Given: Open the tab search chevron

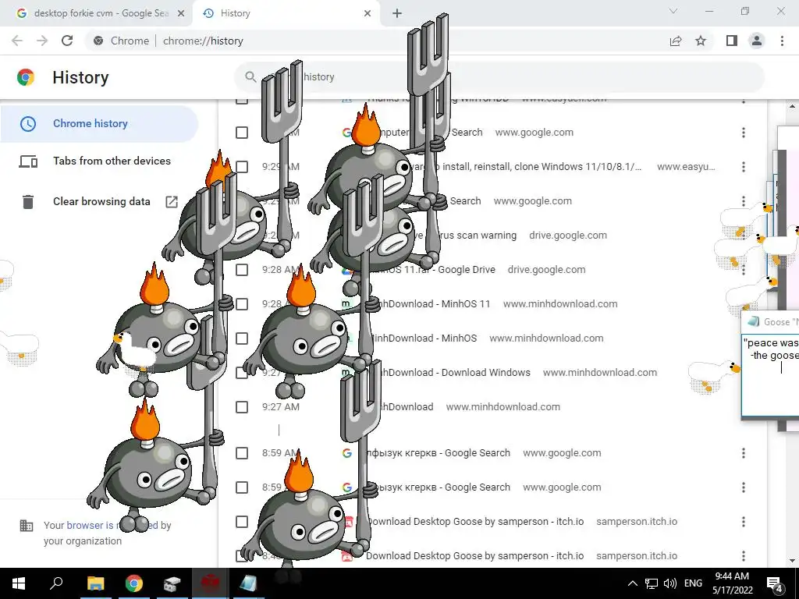Looking at the screenshot, I should click(673, 11).
